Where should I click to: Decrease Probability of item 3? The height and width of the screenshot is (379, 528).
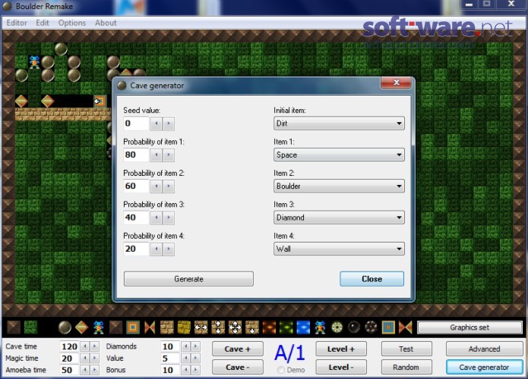click(157, 218)
